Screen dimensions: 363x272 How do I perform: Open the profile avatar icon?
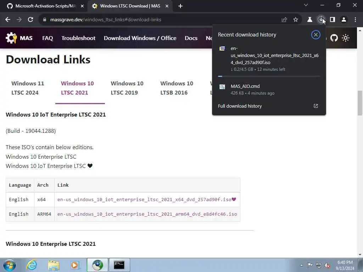(344, 20)
